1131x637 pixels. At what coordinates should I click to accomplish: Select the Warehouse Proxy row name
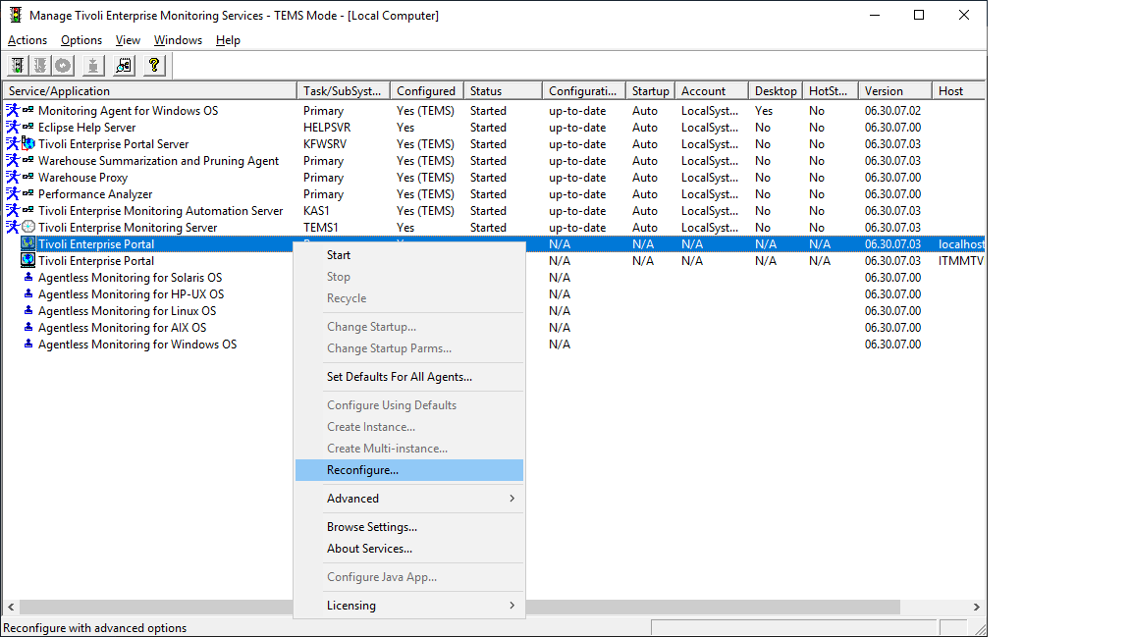pyautogui.click(x=82, y=178)
